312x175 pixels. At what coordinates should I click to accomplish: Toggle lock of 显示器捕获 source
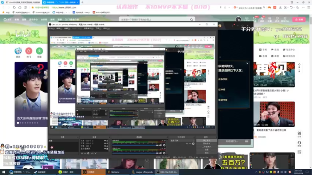[x=107, y=149]
